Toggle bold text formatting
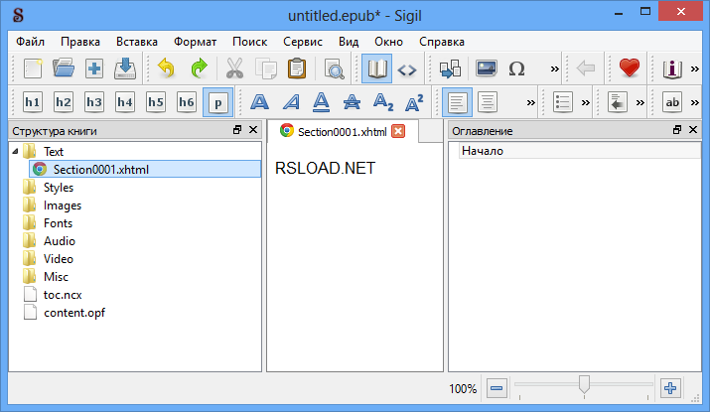The image size is (710, 412). [259, 102]
